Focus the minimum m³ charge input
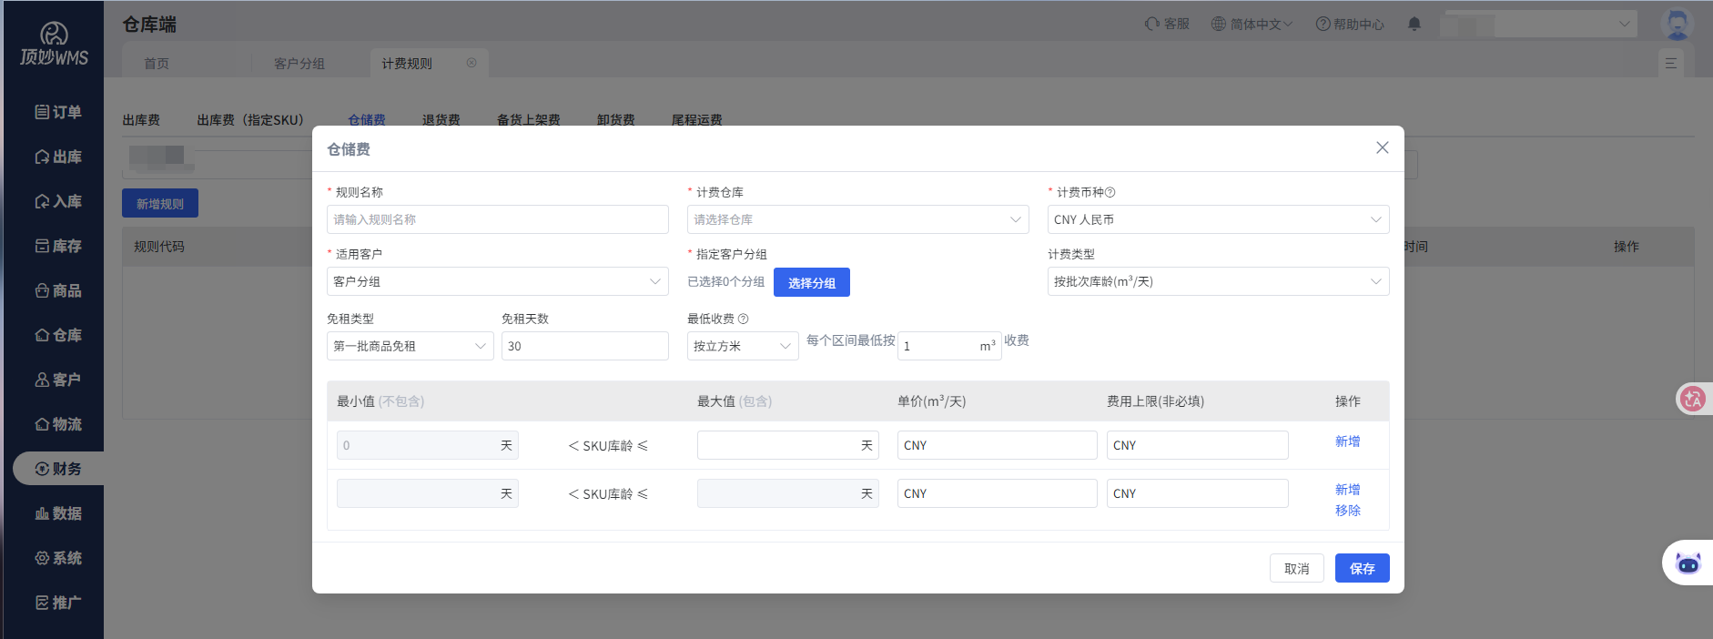Image resolution: width=1713 pixels, height=639 pixels. [x=949, y=346]
